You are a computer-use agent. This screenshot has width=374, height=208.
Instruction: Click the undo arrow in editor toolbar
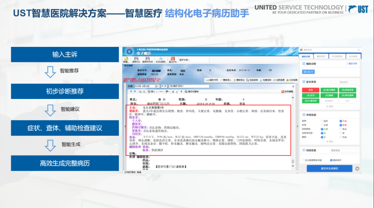click(131, 91)
